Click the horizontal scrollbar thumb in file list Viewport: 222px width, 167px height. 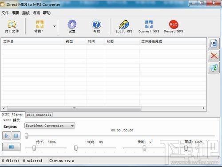coord(74,108)
